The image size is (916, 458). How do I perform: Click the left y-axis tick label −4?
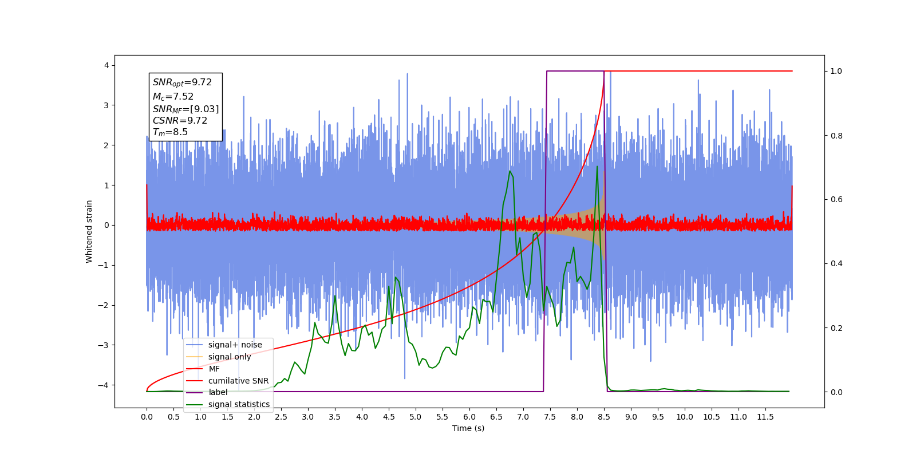point(104,385)
